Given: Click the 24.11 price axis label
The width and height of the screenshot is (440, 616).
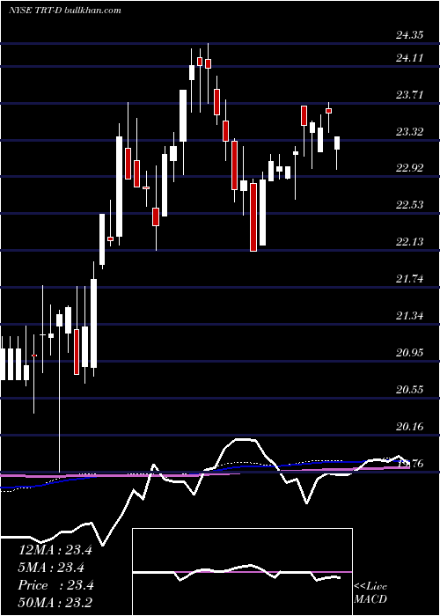Looking at the screenshot, I should 409,58.
